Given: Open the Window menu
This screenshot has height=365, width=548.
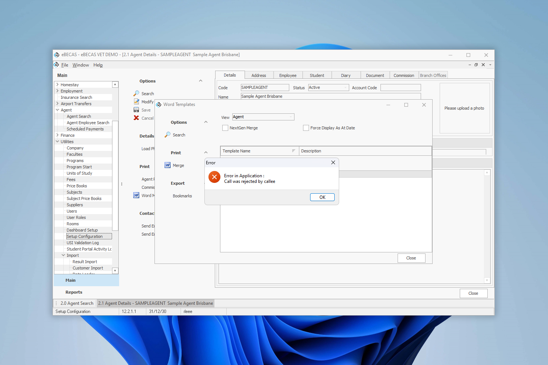Looking at the screenshot, I should 80,65.
